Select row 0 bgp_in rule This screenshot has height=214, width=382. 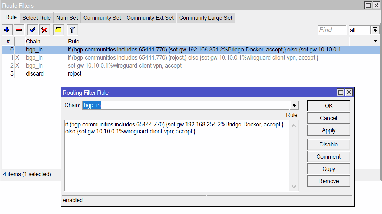(x=191, y=50)
